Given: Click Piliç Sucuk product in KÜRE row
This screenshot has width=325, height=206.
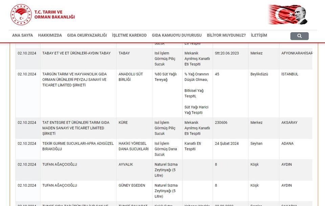Looking at the screenshot, I should coord(165,128).
